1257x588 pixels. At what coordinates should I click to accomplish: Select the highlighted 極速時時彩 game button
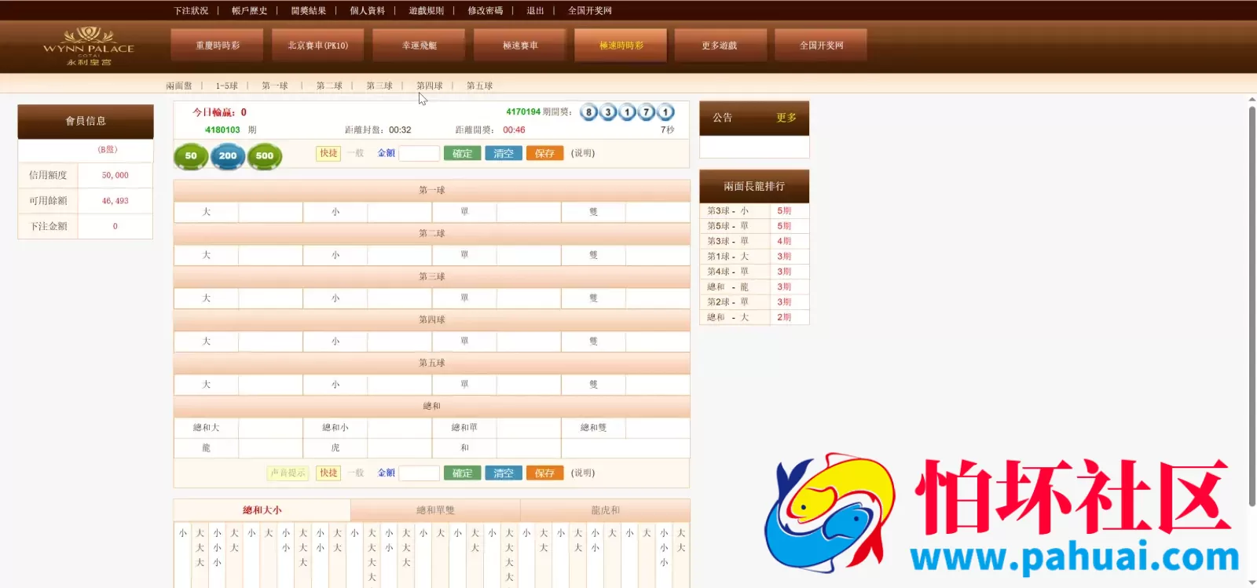(x=621, y=46)
